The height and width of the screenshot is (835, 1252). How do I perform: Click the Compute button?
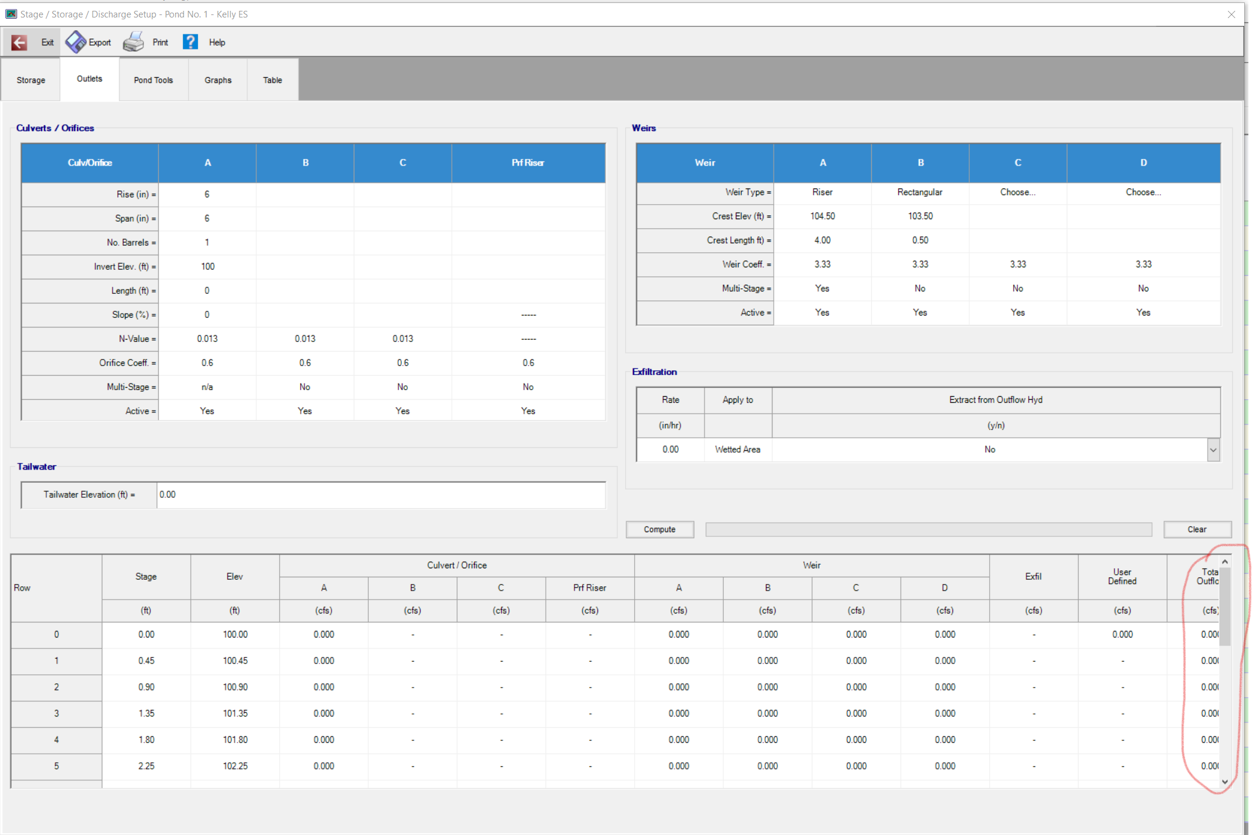coord(660,529)
